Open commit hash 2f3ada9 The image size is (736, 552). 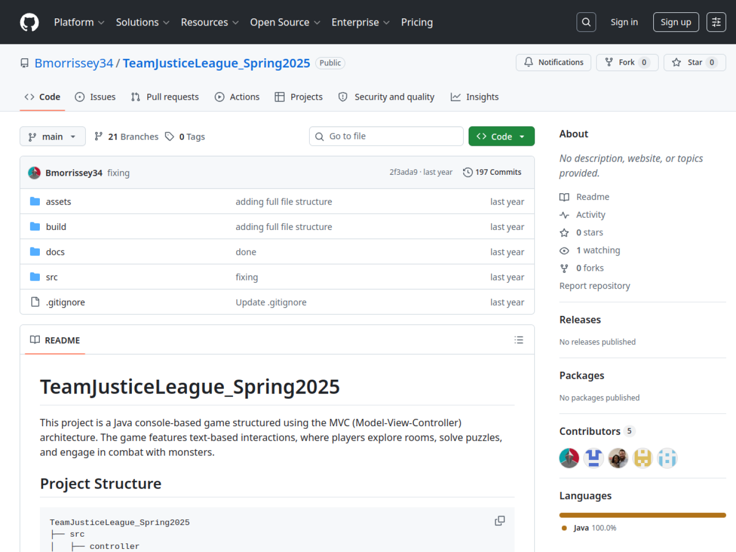coord(403,172)
